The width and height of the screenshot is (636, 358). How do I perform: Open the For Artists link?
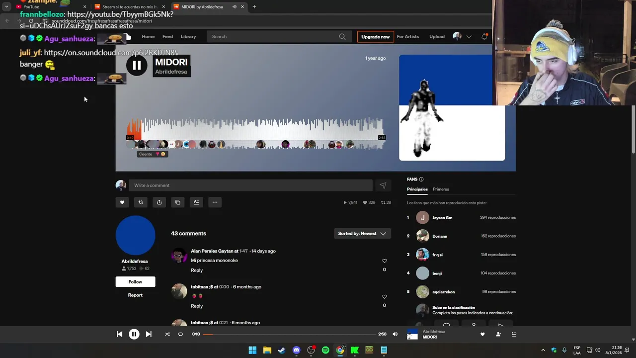click(x=408, y=36)
